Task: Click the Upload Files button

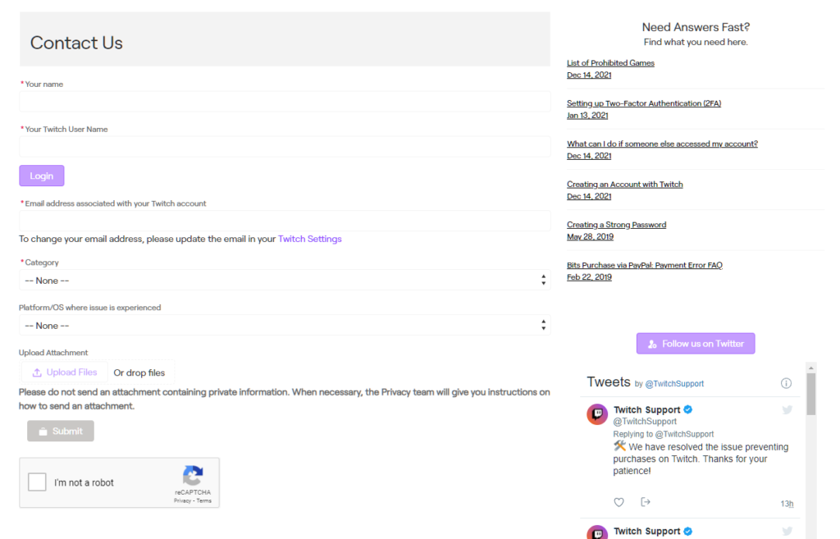Action: 65,372
